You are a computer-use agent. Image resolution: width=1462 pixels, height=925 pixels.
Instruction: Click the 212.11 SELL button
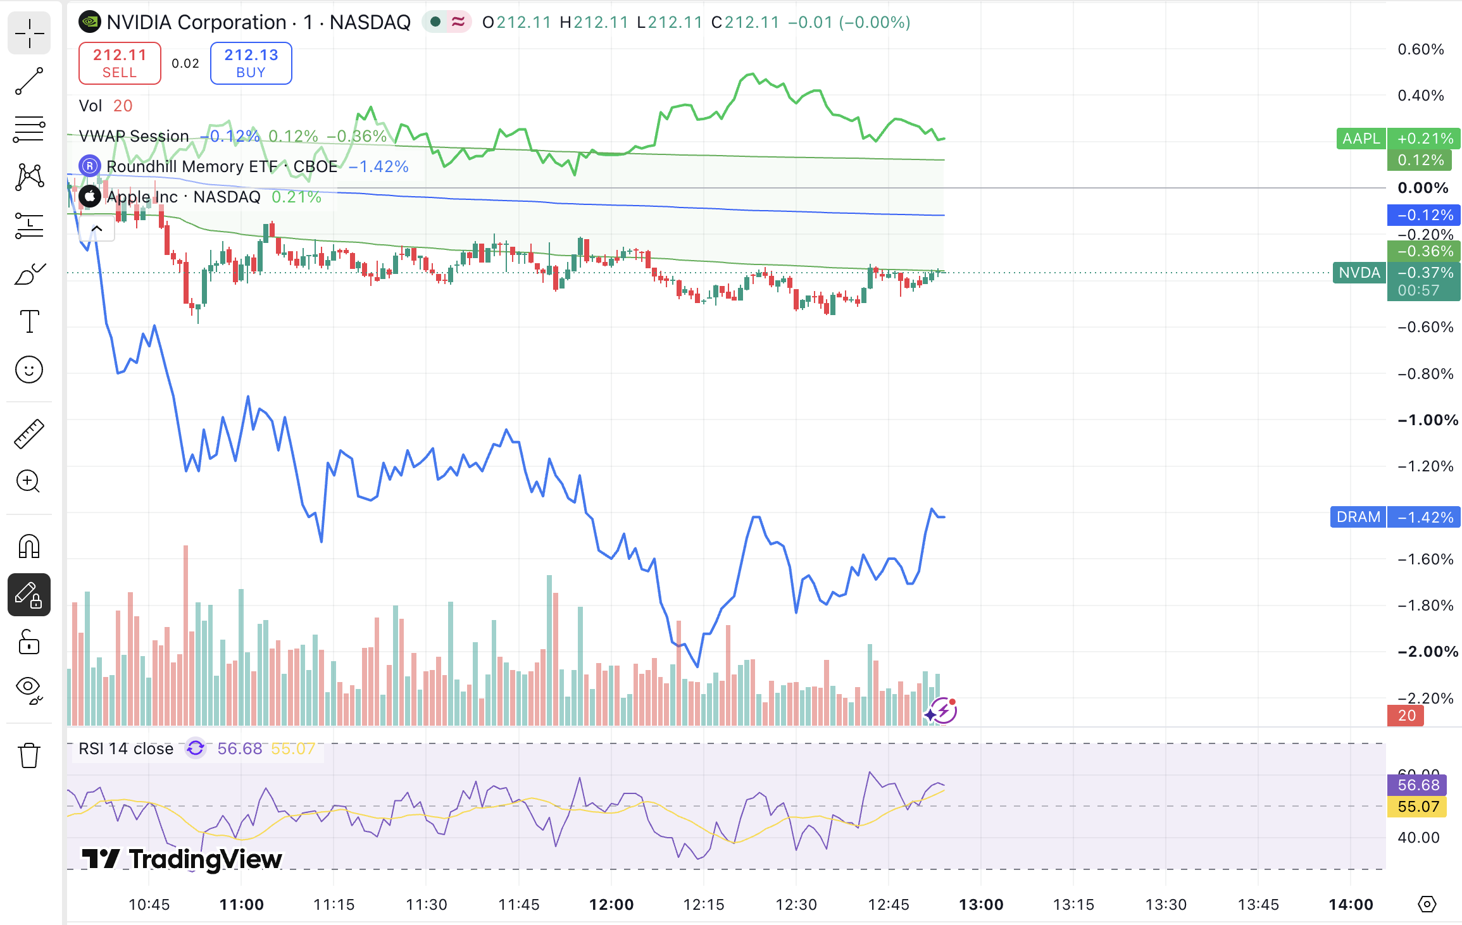tap(120, 63)
